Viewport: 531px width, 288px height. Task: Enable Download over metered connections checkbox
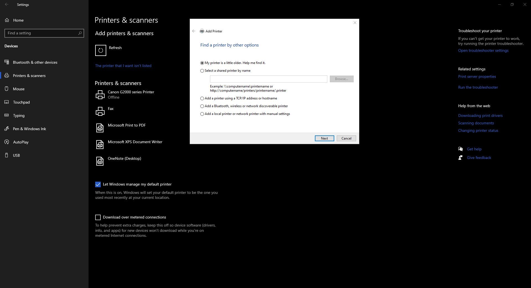[98, 217]
